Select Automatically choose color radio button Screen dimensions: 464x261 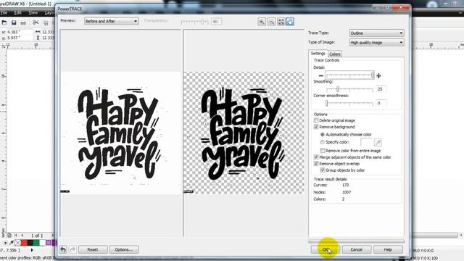point(323,135)
